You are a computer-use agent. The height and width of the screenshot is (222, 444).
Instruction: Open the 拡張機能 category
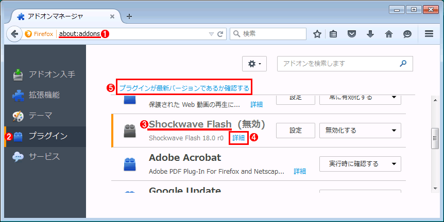45,95
